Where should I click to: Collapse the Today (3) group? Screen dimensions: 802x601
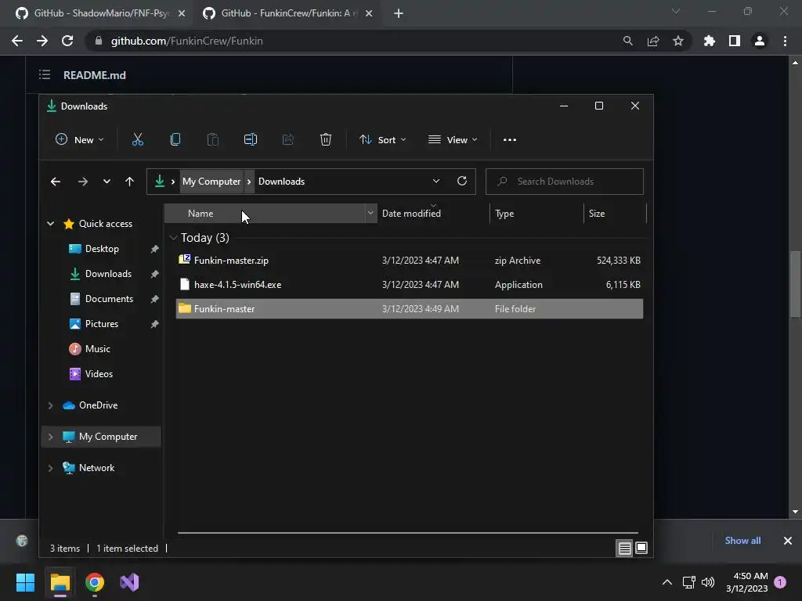pos(173,238)
